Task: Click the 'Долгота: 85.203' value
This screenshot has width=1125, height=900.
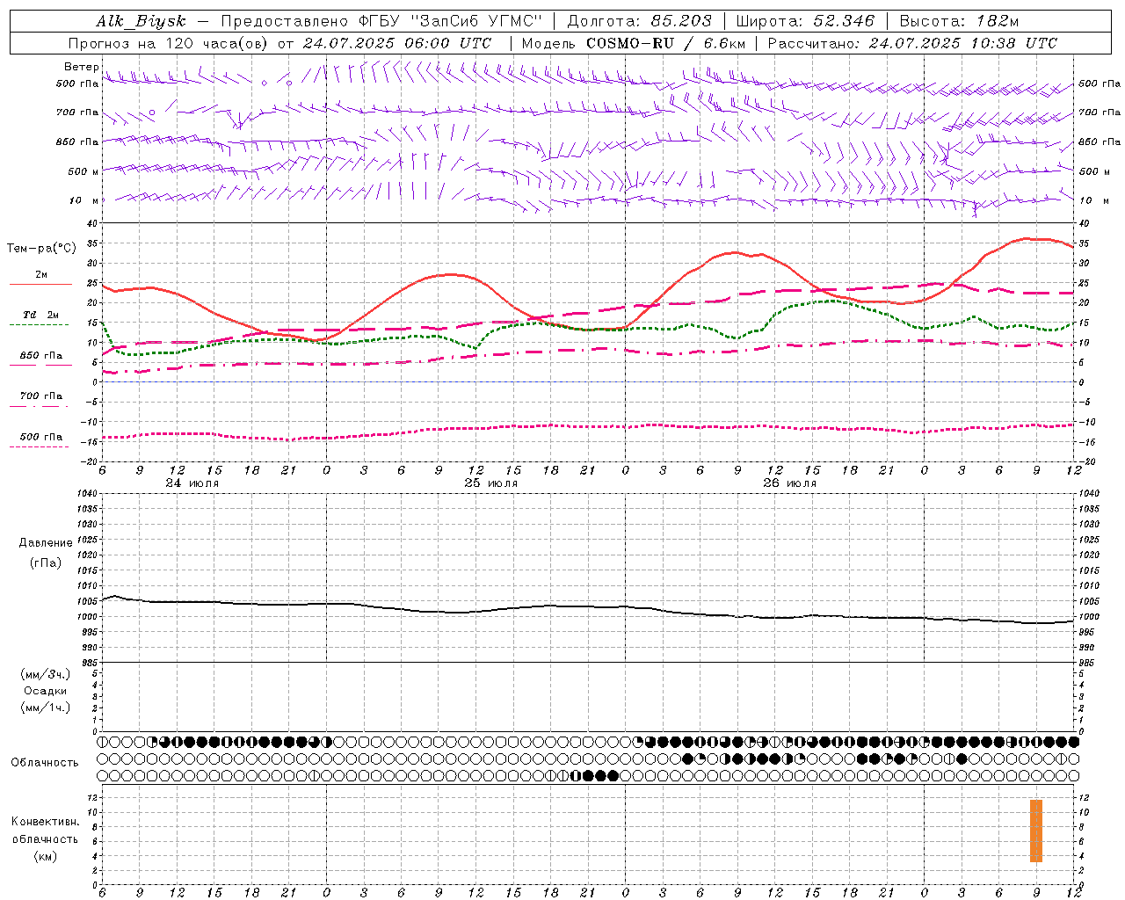Action: click(x=639, y=22)
